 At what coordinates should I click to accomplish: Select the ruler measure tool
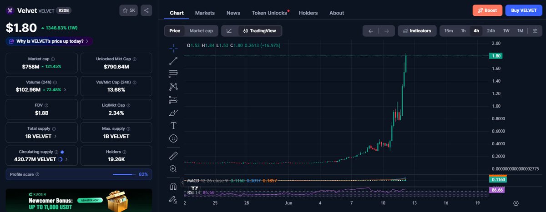(173, 156)
